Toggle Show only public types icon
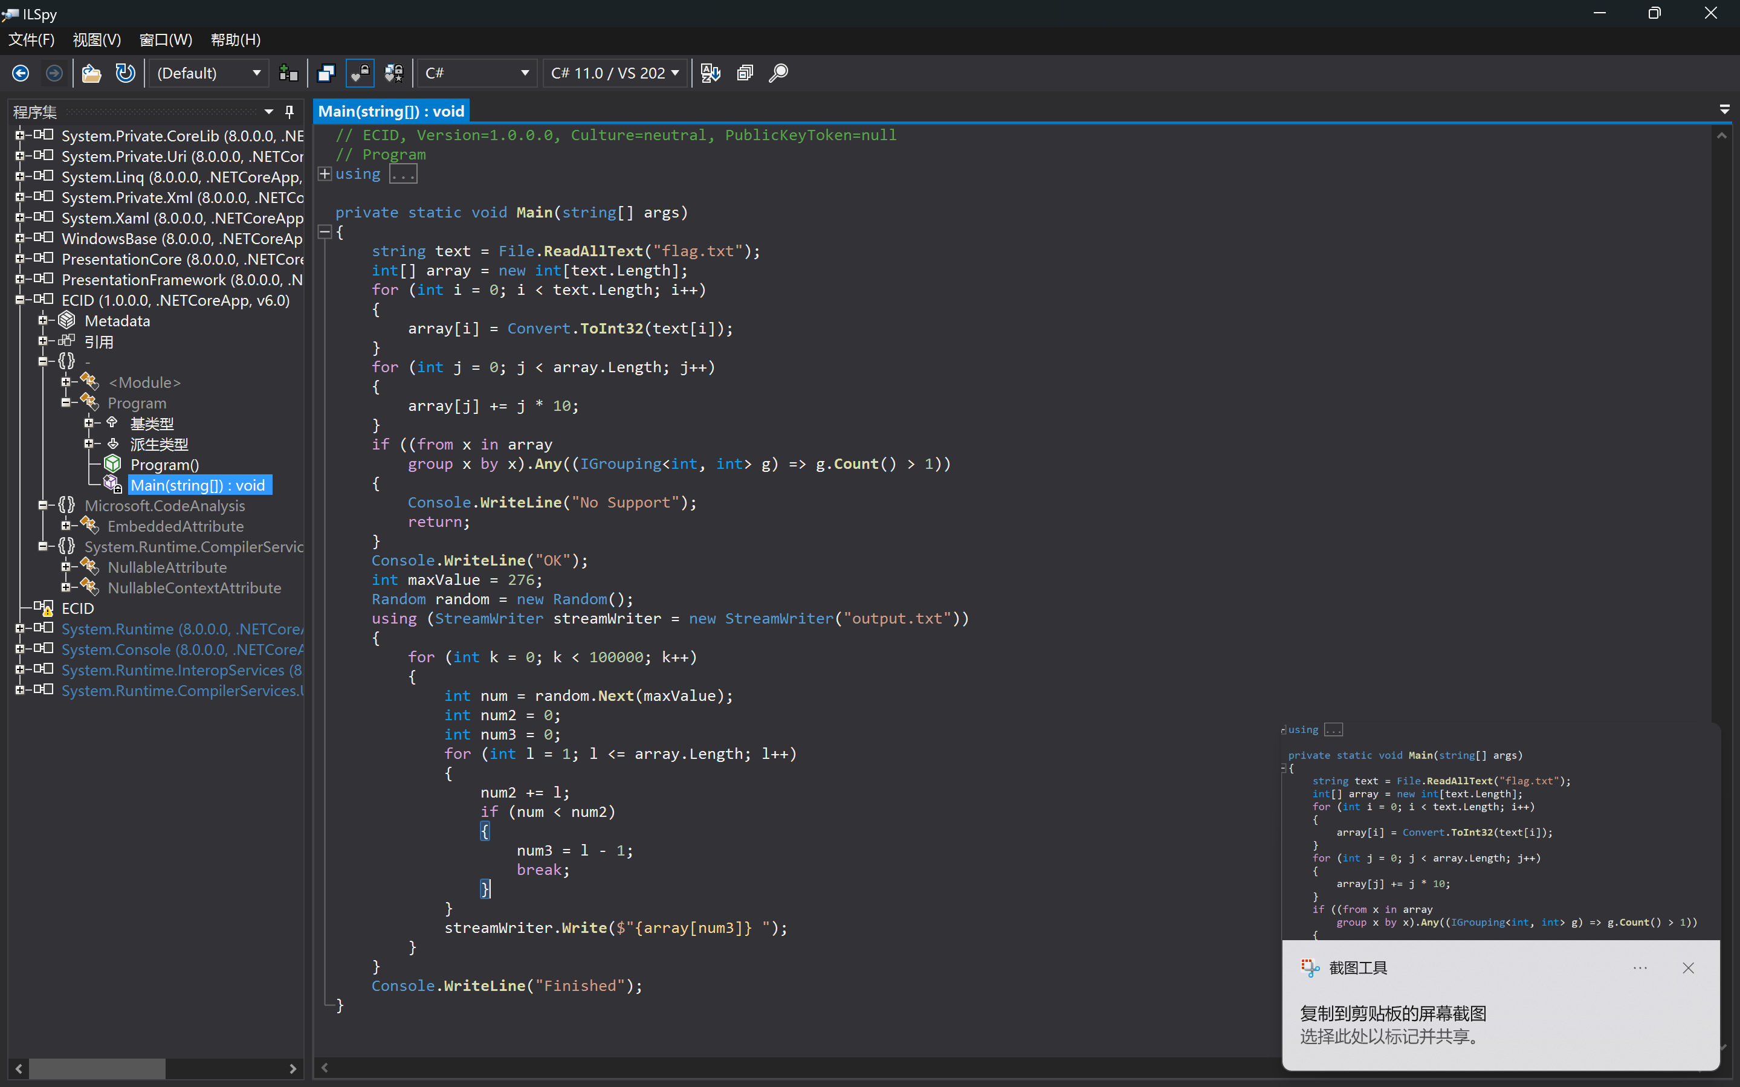The height and width of the screenshot is (1087, 1740). [x=326, y=73]
